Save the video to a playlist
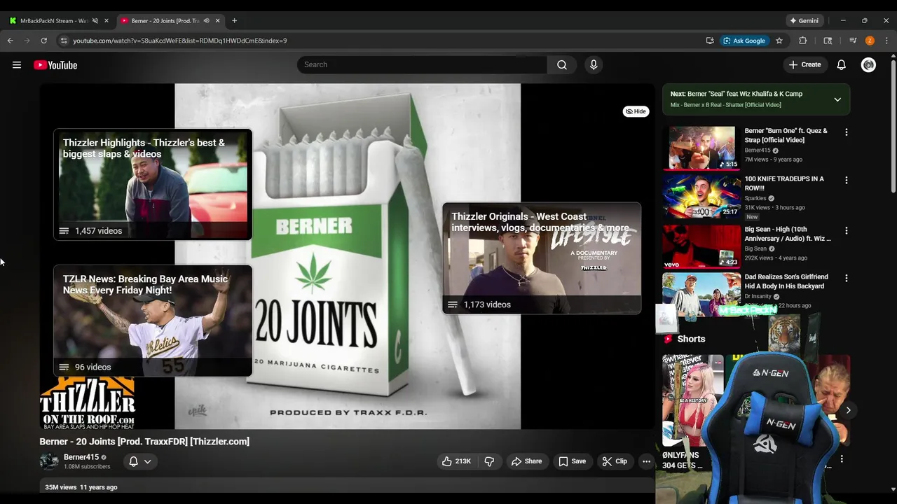 point(572,461)
